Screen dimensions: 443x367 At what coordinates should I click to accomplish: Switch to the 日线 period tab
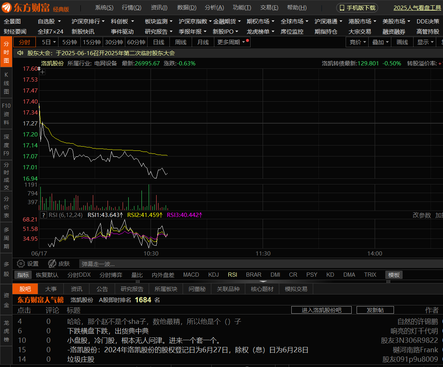158,42
